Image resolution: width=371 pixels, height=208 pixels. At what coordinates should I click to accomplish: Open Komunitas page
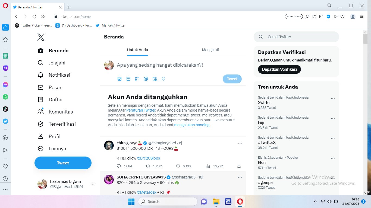pyautogui.click(x=55, y=112)
